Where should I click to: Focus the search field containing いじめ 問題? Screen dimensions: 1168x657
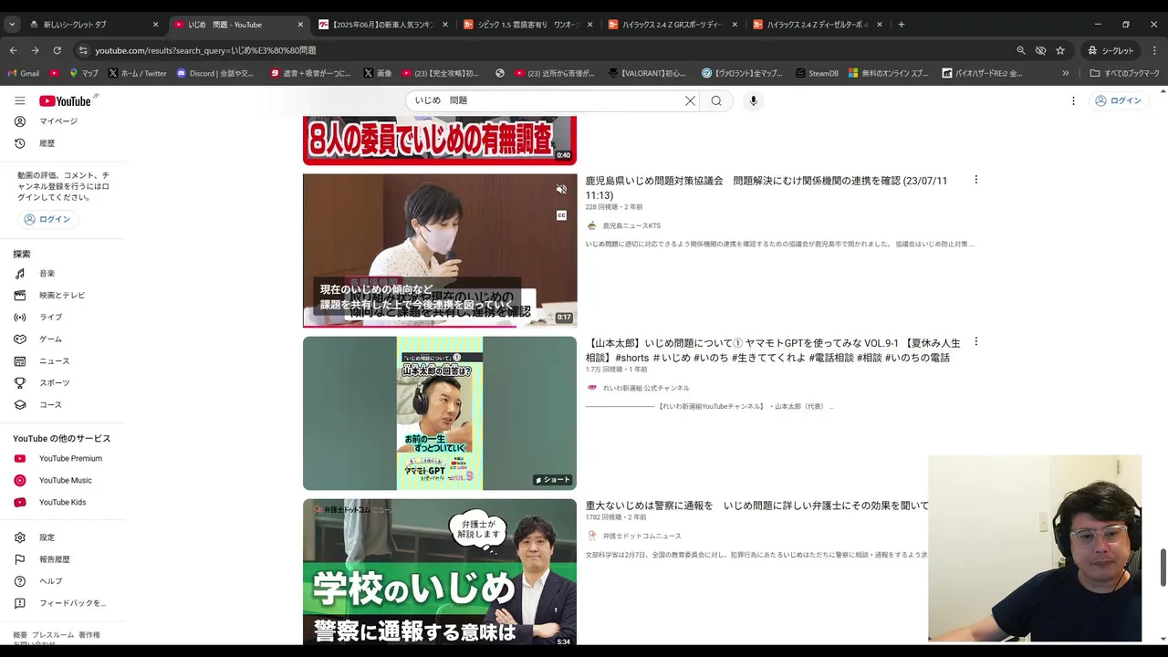546,100
